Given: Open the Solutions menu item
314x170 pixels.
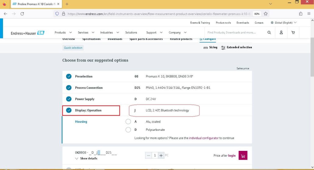Looking at the screenshot, I should point(131,32).
